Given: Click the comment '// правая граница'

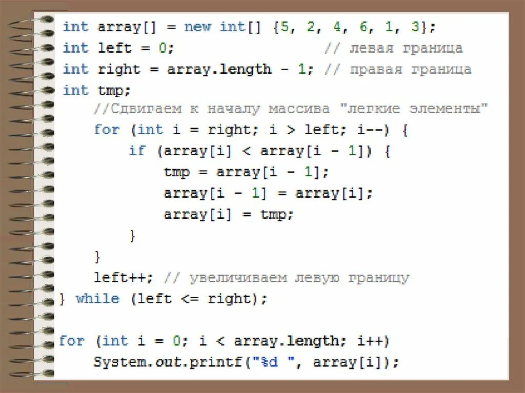Looking at the screenshot, I should [398, 70].
